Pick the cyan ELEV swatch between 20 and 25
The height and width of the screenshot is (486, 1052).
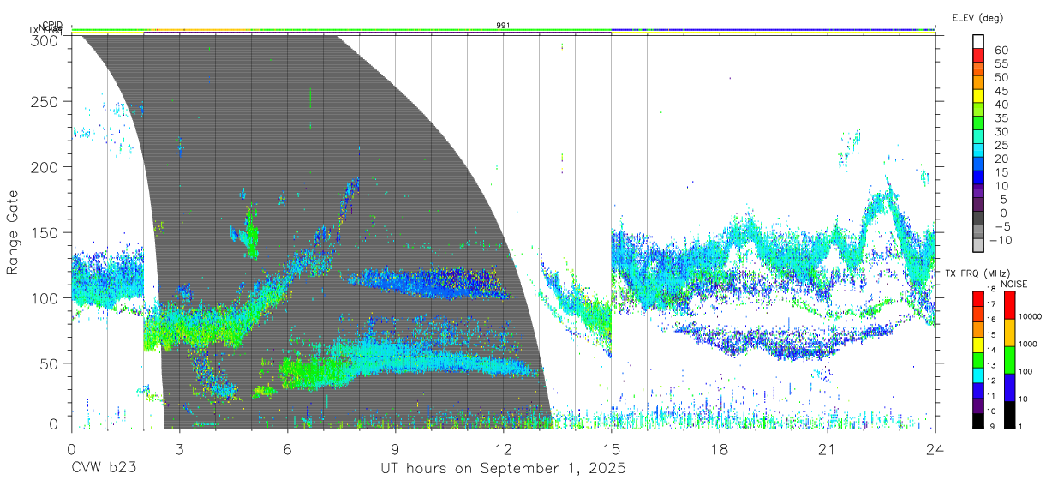[979, 152]
